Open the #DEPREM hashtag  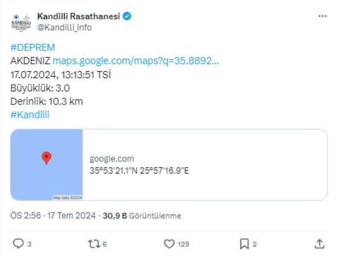pyautogui.click(x=33, y=47)
